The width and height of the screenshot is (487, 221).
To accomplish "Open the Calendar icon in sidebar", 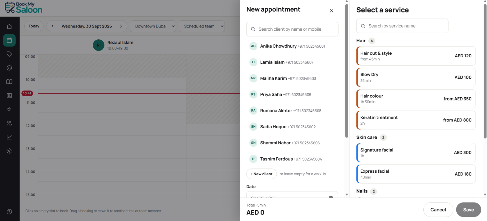I will [x=9, y=40].
